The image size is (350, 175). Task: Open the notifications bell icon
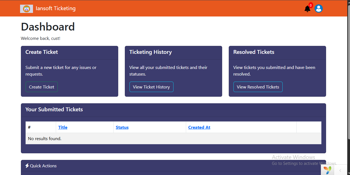(x=307, y=9)
